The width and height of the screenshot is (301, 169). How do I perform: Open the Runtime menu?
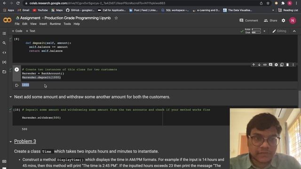pyautogui.click(x=55, y=24)
